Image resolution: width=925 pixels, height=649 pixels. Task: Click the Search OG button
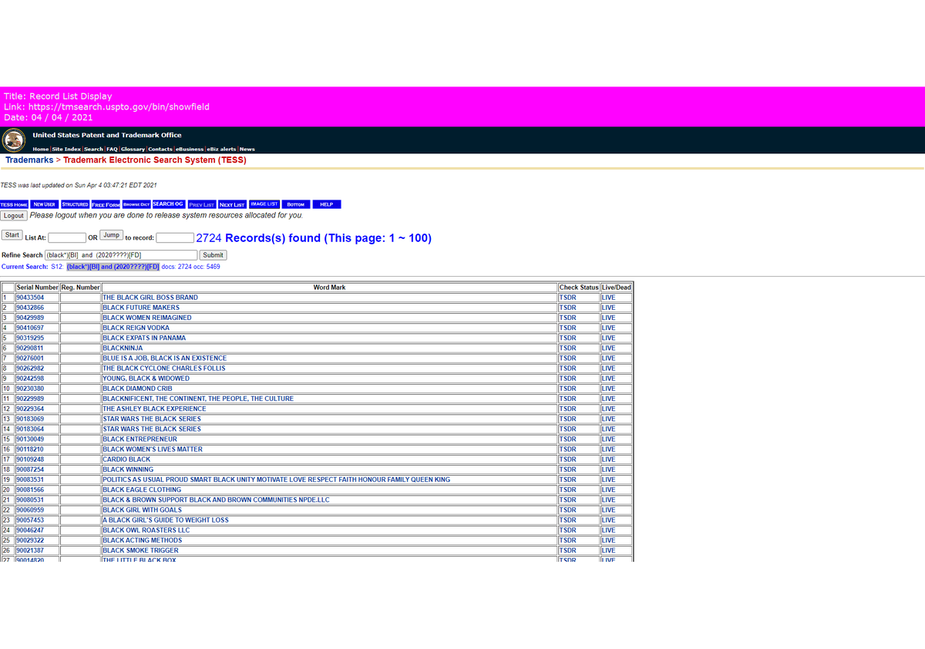pos(168,204)
